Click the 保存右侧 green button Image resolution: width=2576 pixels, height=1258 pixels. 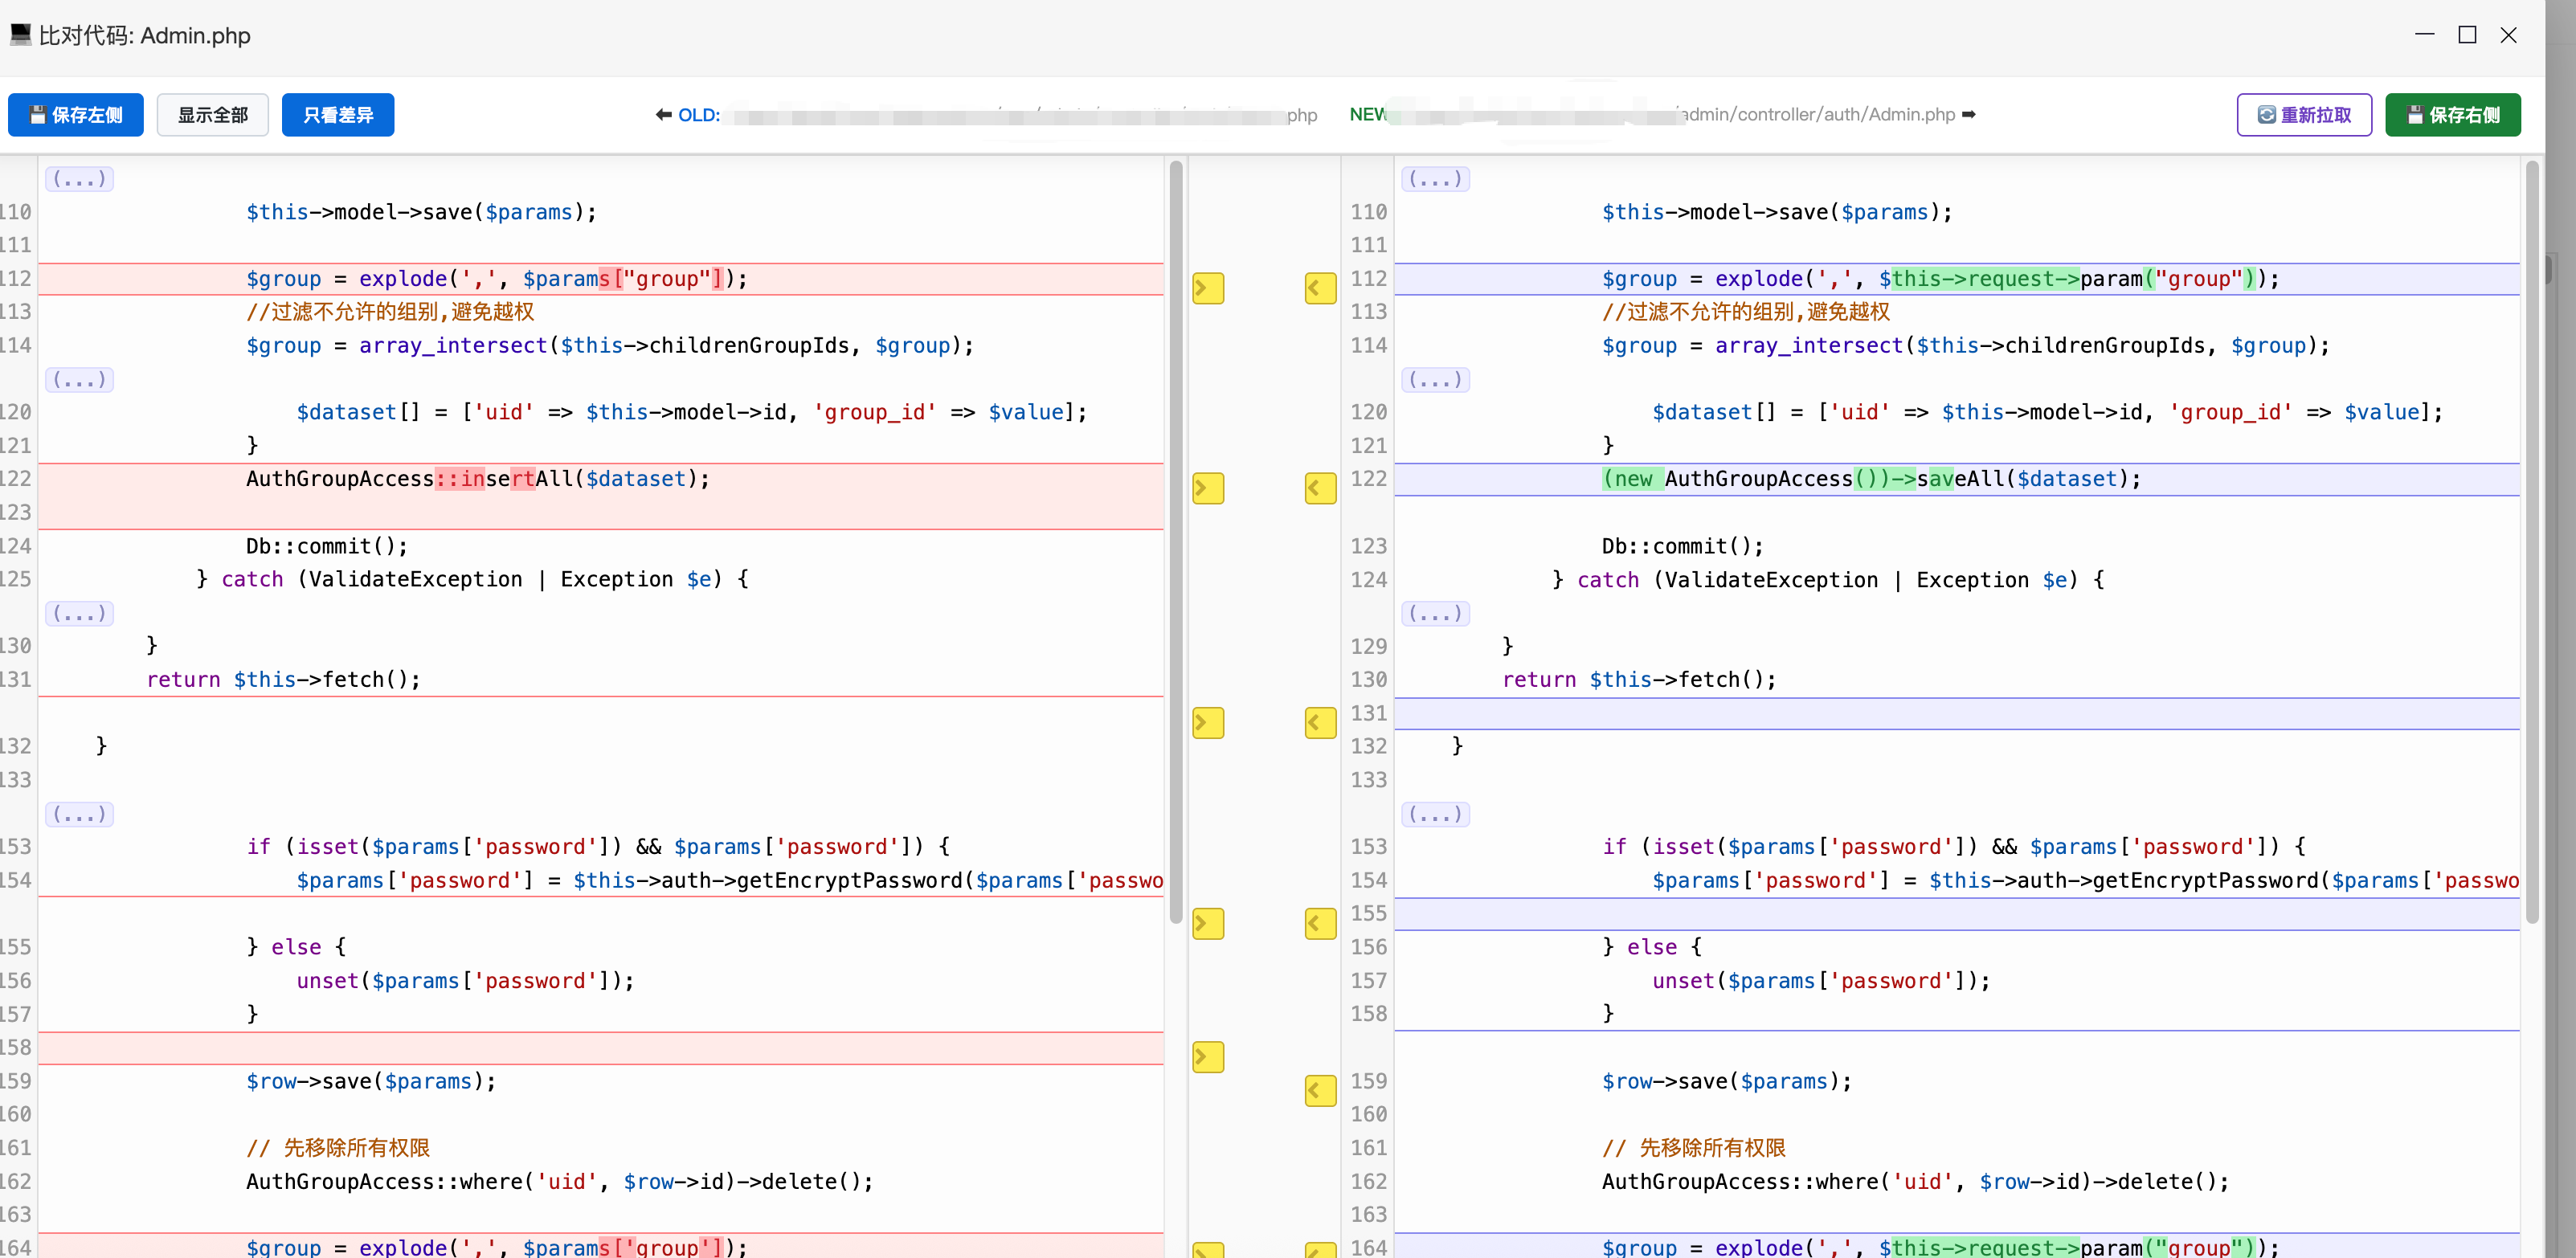point(2452,115)
